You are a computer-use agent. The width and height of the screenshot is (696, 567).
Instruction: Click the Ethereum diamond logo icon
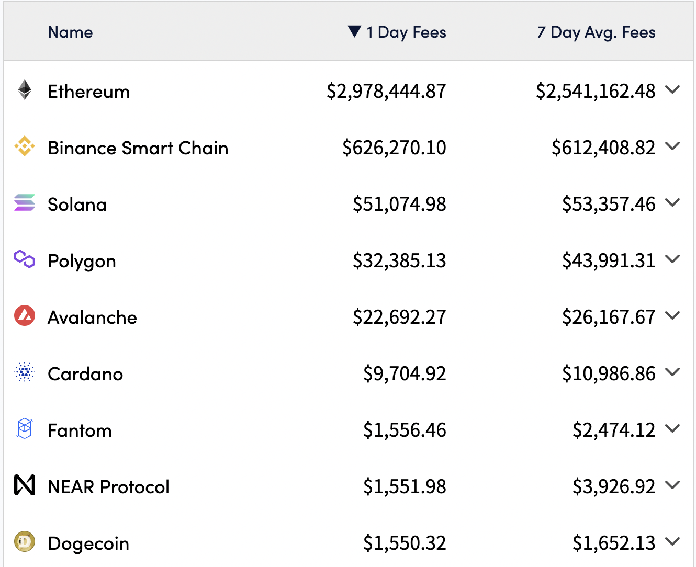tap(25, 90)
